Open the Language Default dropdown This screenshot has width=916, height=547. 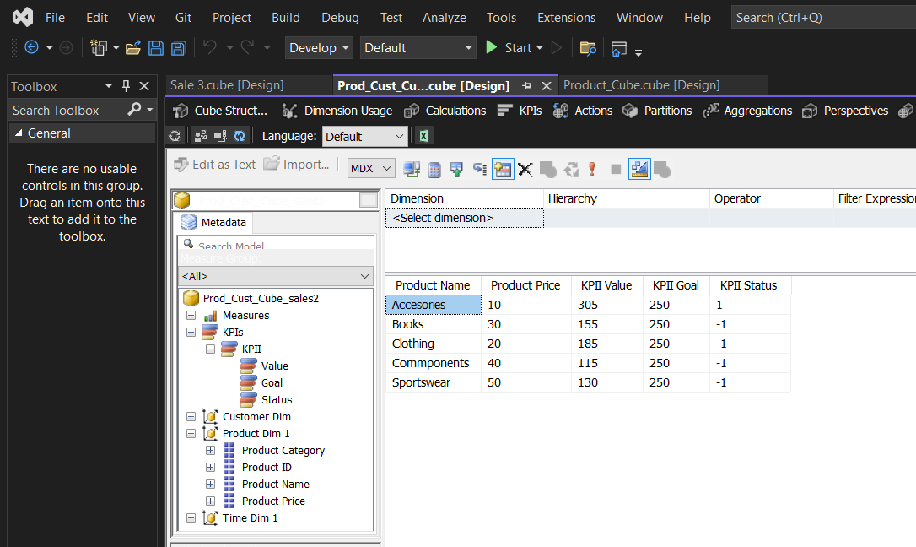364,136
